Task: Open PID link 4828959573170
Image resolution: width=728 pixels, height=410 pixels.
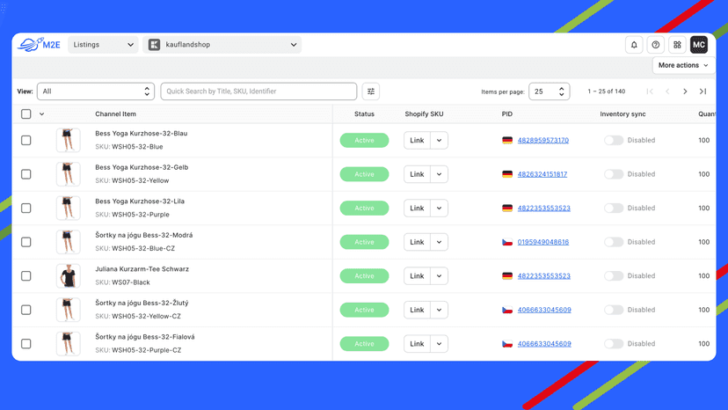Action: coord(543,141)
